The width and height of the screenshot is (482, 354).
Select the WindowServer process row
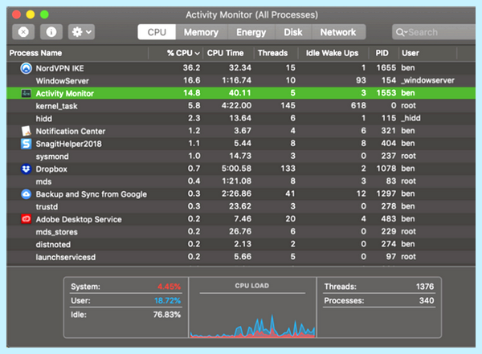241,80
